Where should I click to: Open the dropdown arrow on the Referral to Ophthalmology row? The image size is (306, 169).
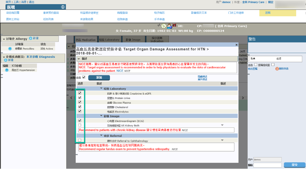pyautogui.click(x=222, y=140)
